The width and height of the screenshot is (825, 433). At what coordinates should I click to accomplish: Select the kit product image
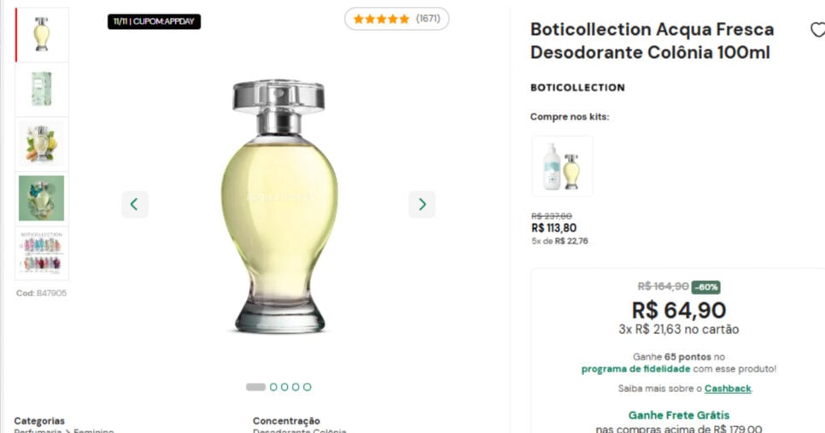click(562, 166)
